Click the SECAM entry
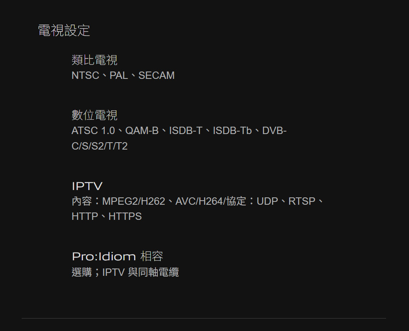This screenshot has height=331, width=409. (157, 75)
